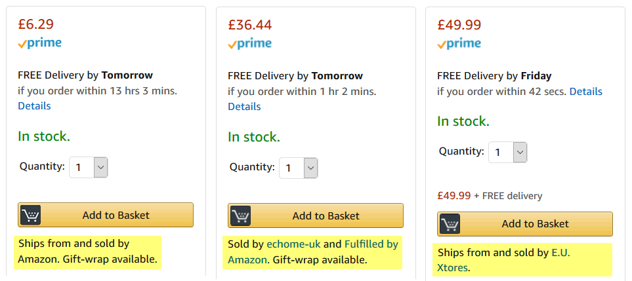Click the £36.44 price heading
The image size is (632, 281).
tap(250, 25)
